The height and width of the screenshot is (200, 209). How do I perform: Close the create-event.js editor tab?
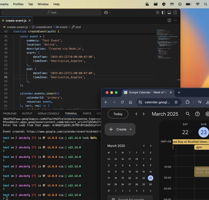(30, 21)
